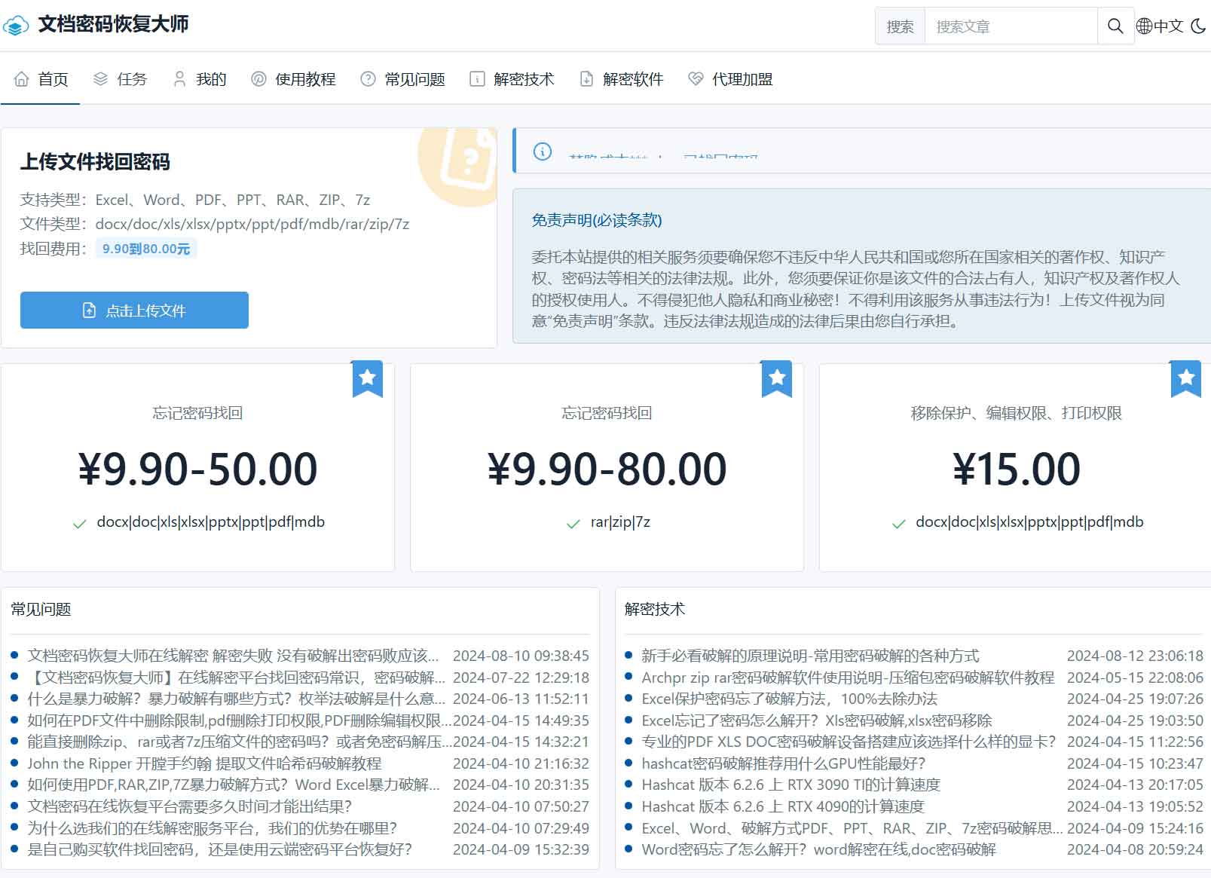Image resolution: width=1211 pixels, height=878 pixels.
Task: Click the info icon in notice bar
Action: (x=543, y=151)
